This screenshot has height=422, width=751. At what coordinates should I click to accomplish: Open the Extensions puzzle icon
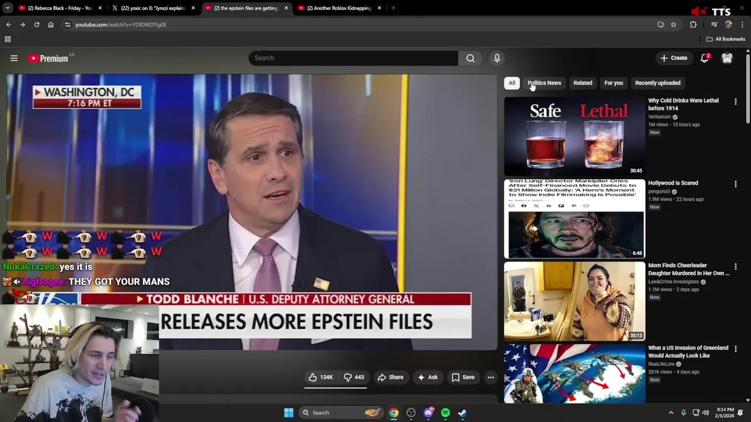(x=693, y=25)
